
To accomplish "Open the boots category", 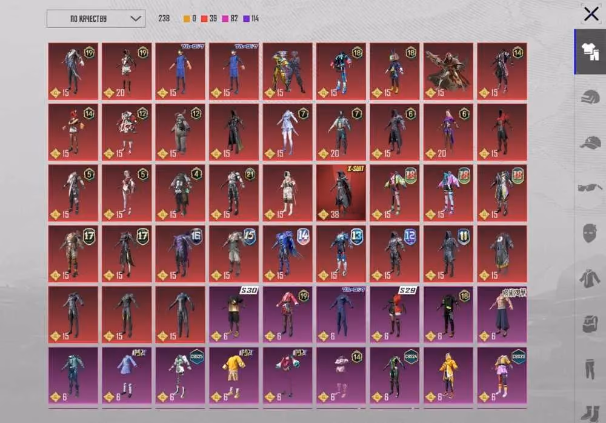I will [590, 413].
